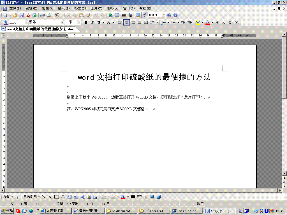Save the document using the floppy disk icon
This screenshot has width=287, height=215.
[22, 15]
